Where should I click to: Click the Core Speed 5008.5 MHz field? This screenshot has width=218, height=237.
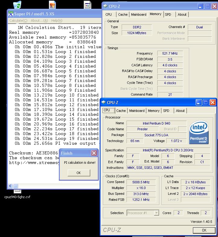(141, 182)
